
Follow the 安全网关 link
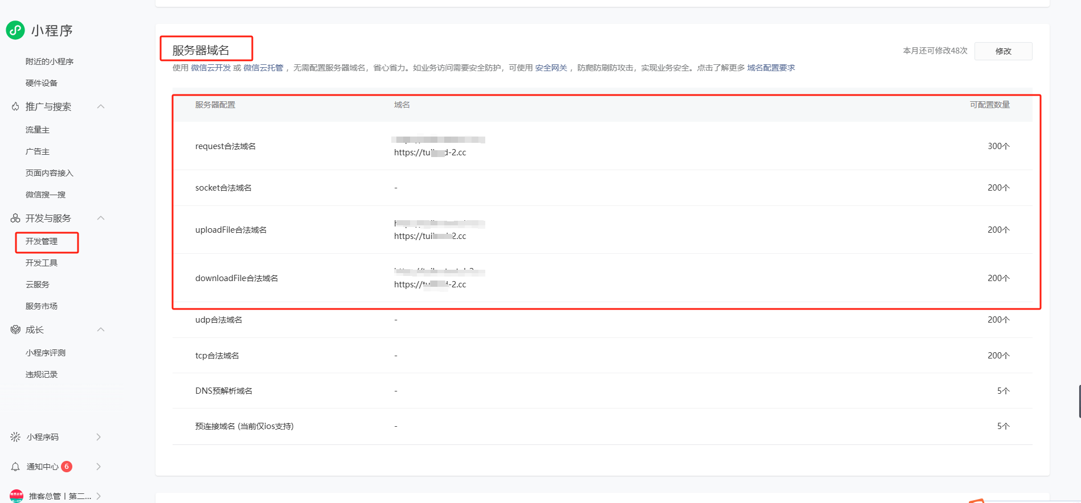point(551,68)
